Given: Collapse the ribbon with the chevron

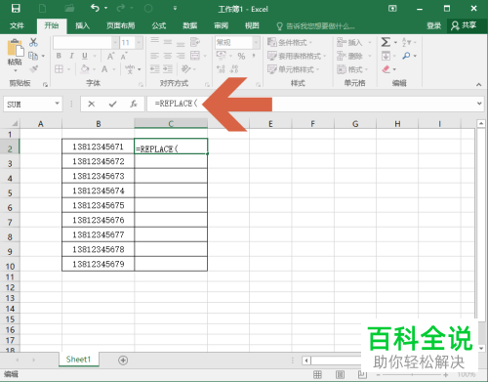Looking at the screenshot, I should click(478, 85).
